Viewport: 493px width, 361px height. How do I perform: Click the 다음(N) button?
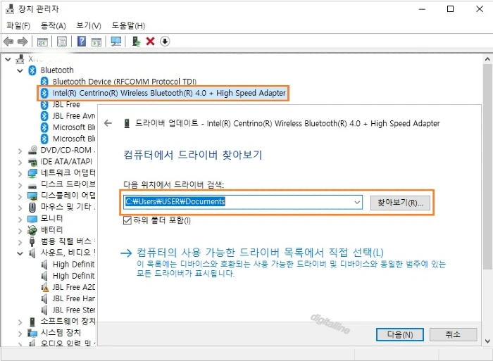399,334
